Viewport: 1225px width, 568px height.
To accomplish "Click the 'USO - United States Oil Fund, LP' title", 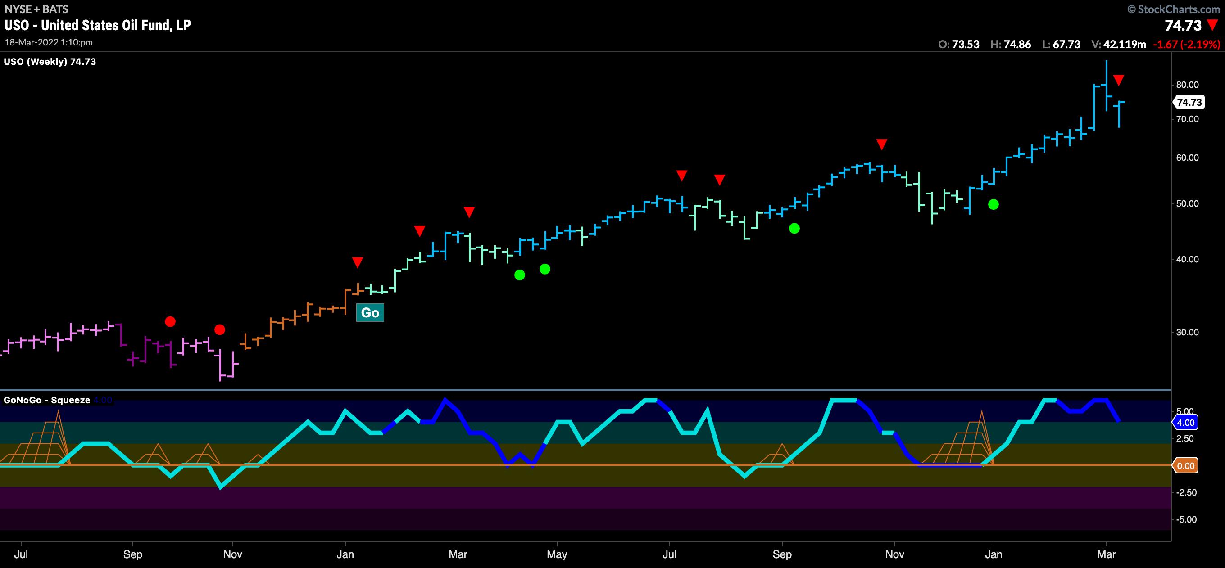I will point(98,25).
